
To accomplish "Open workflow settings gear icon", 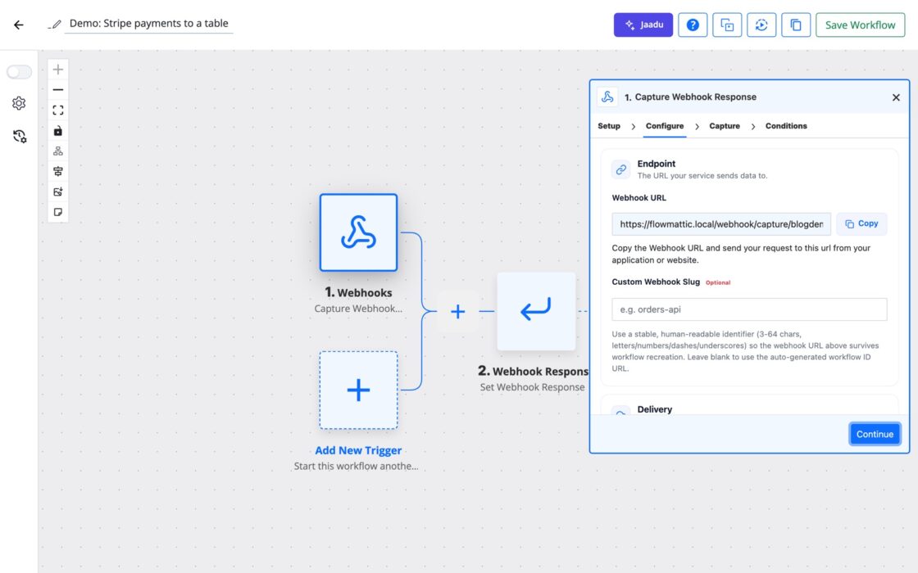I will 19,103.
